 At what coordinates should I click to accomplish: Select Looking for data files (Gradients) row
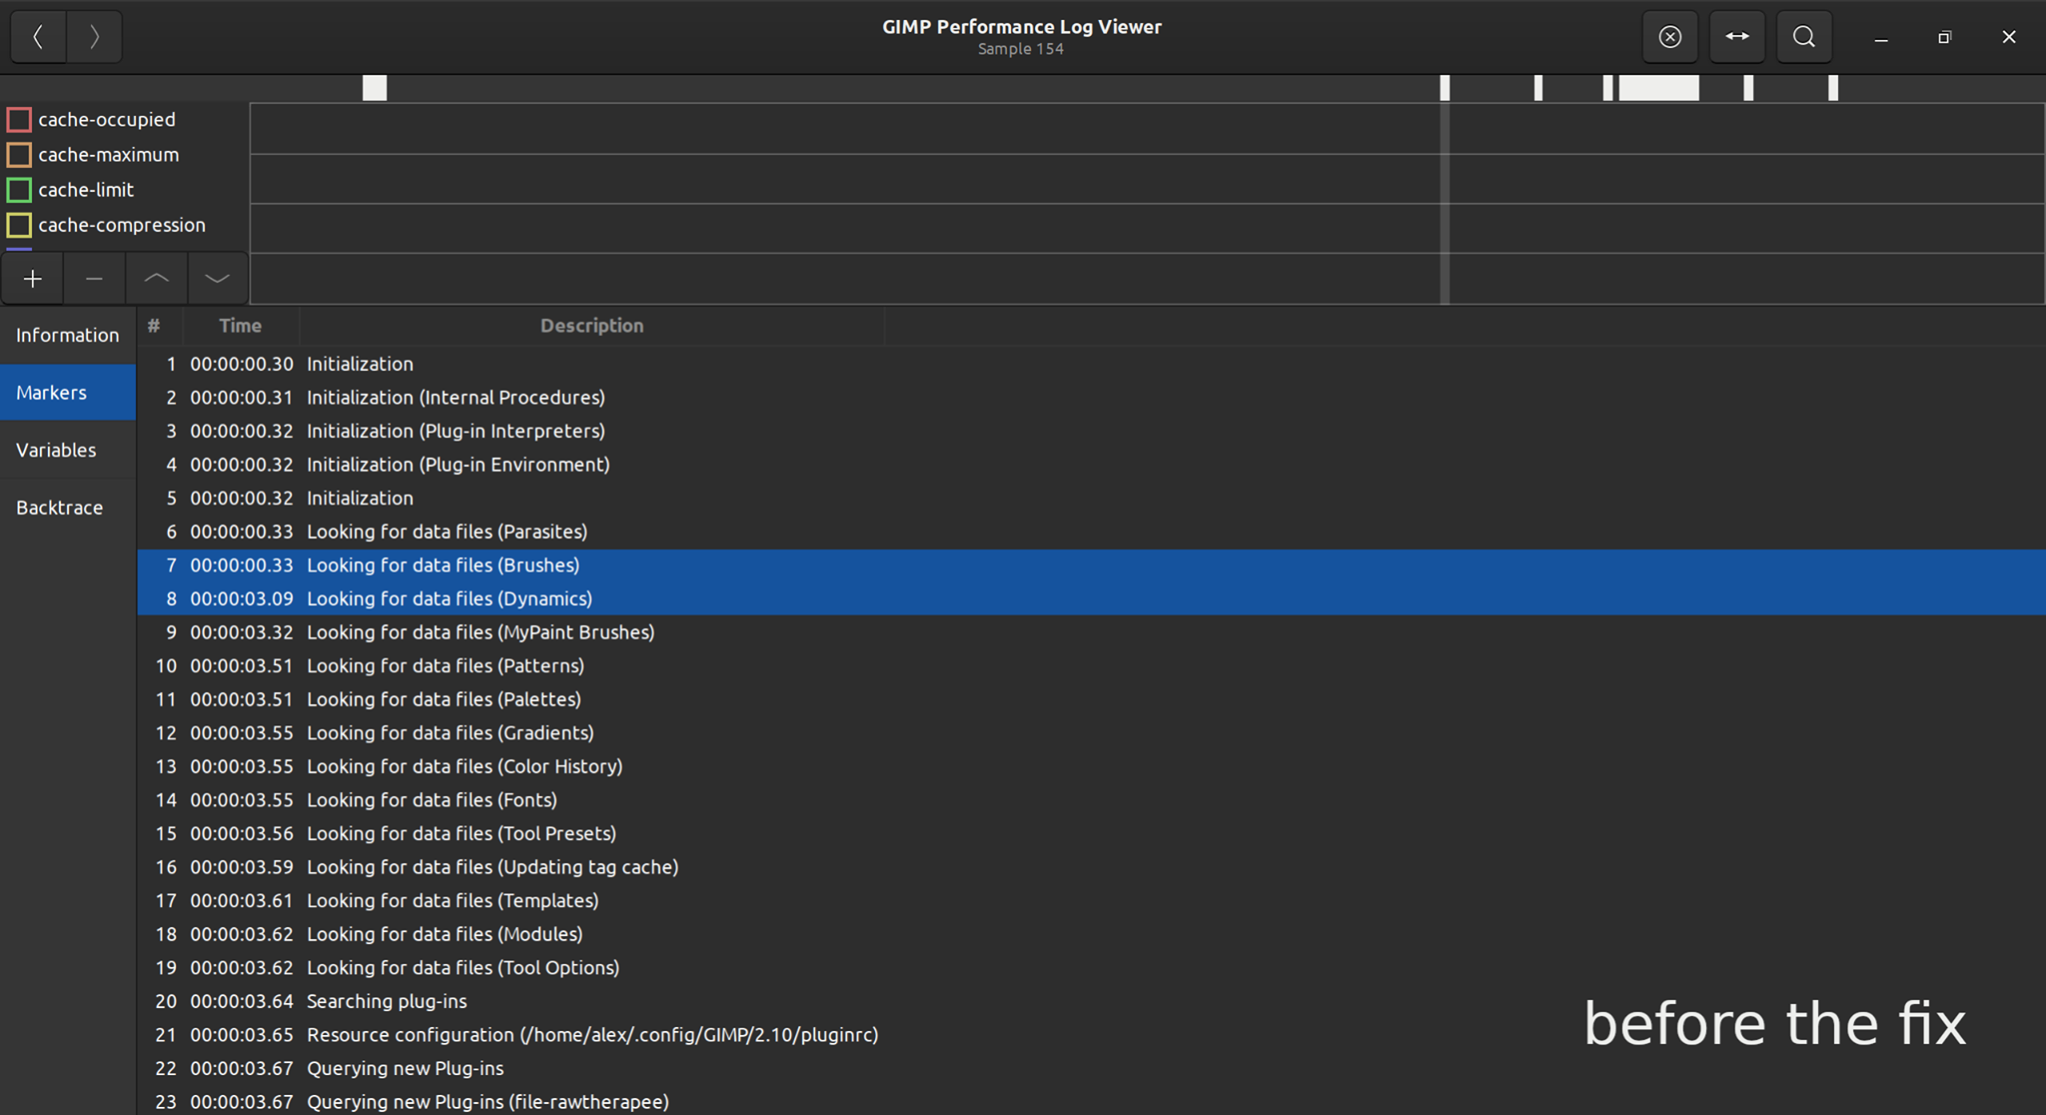pos(1091,733)
